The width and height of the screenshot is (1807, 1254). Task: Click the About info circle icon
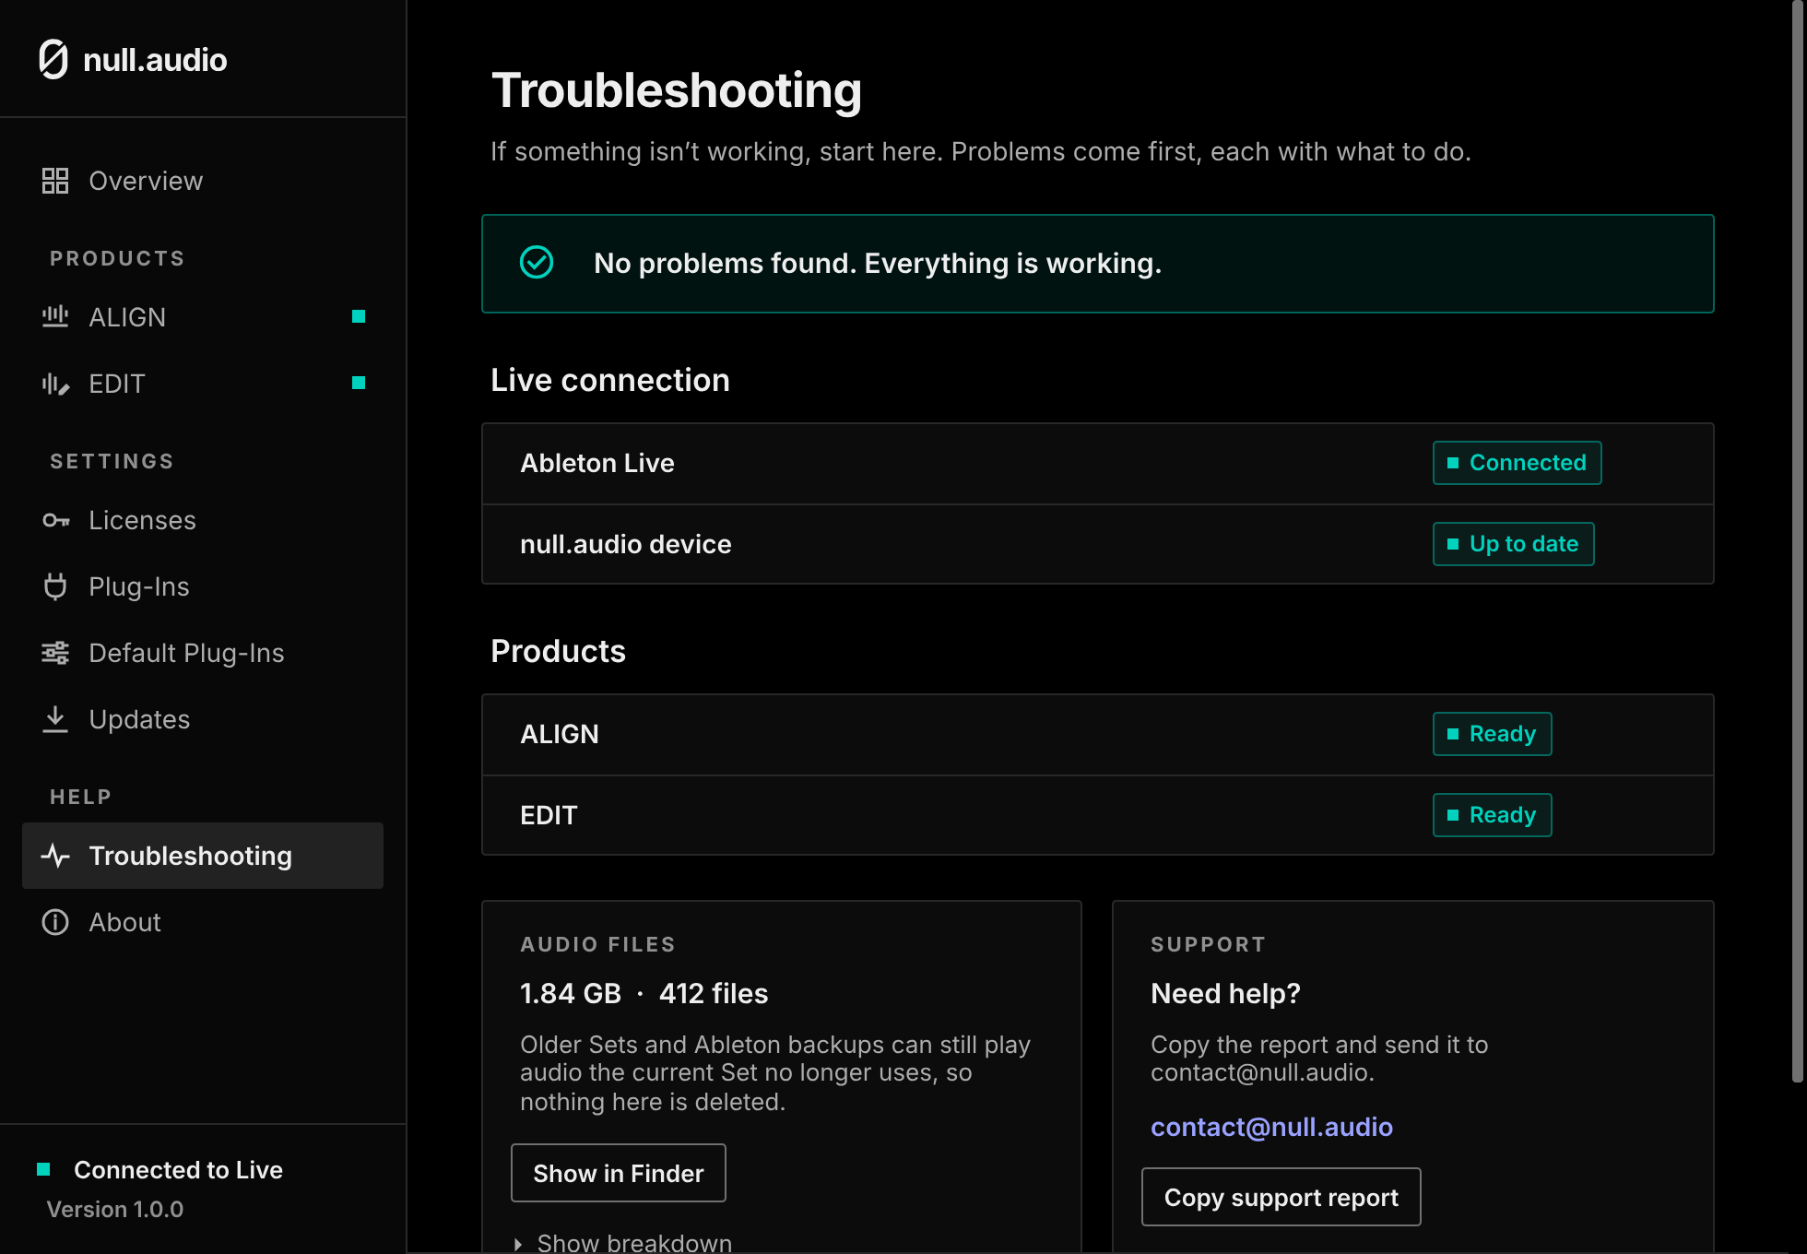(x=55, y=922)
